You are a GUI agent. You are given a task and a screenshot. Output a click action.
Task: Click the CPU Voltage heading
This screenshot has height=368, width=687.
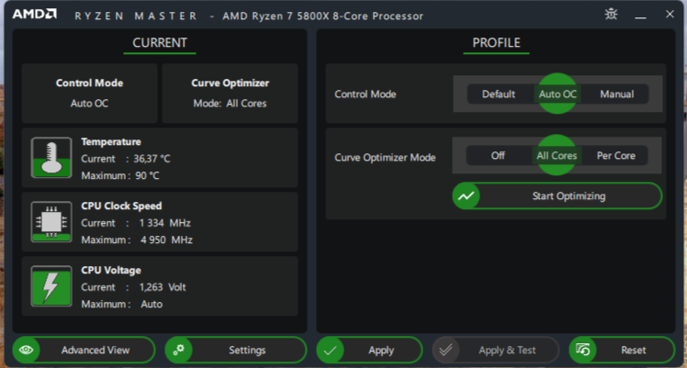click(x=111, y=271)
